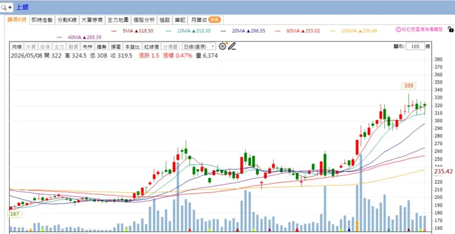
Task: Click the 300 y-axis price label
Action: click(438, 121)
